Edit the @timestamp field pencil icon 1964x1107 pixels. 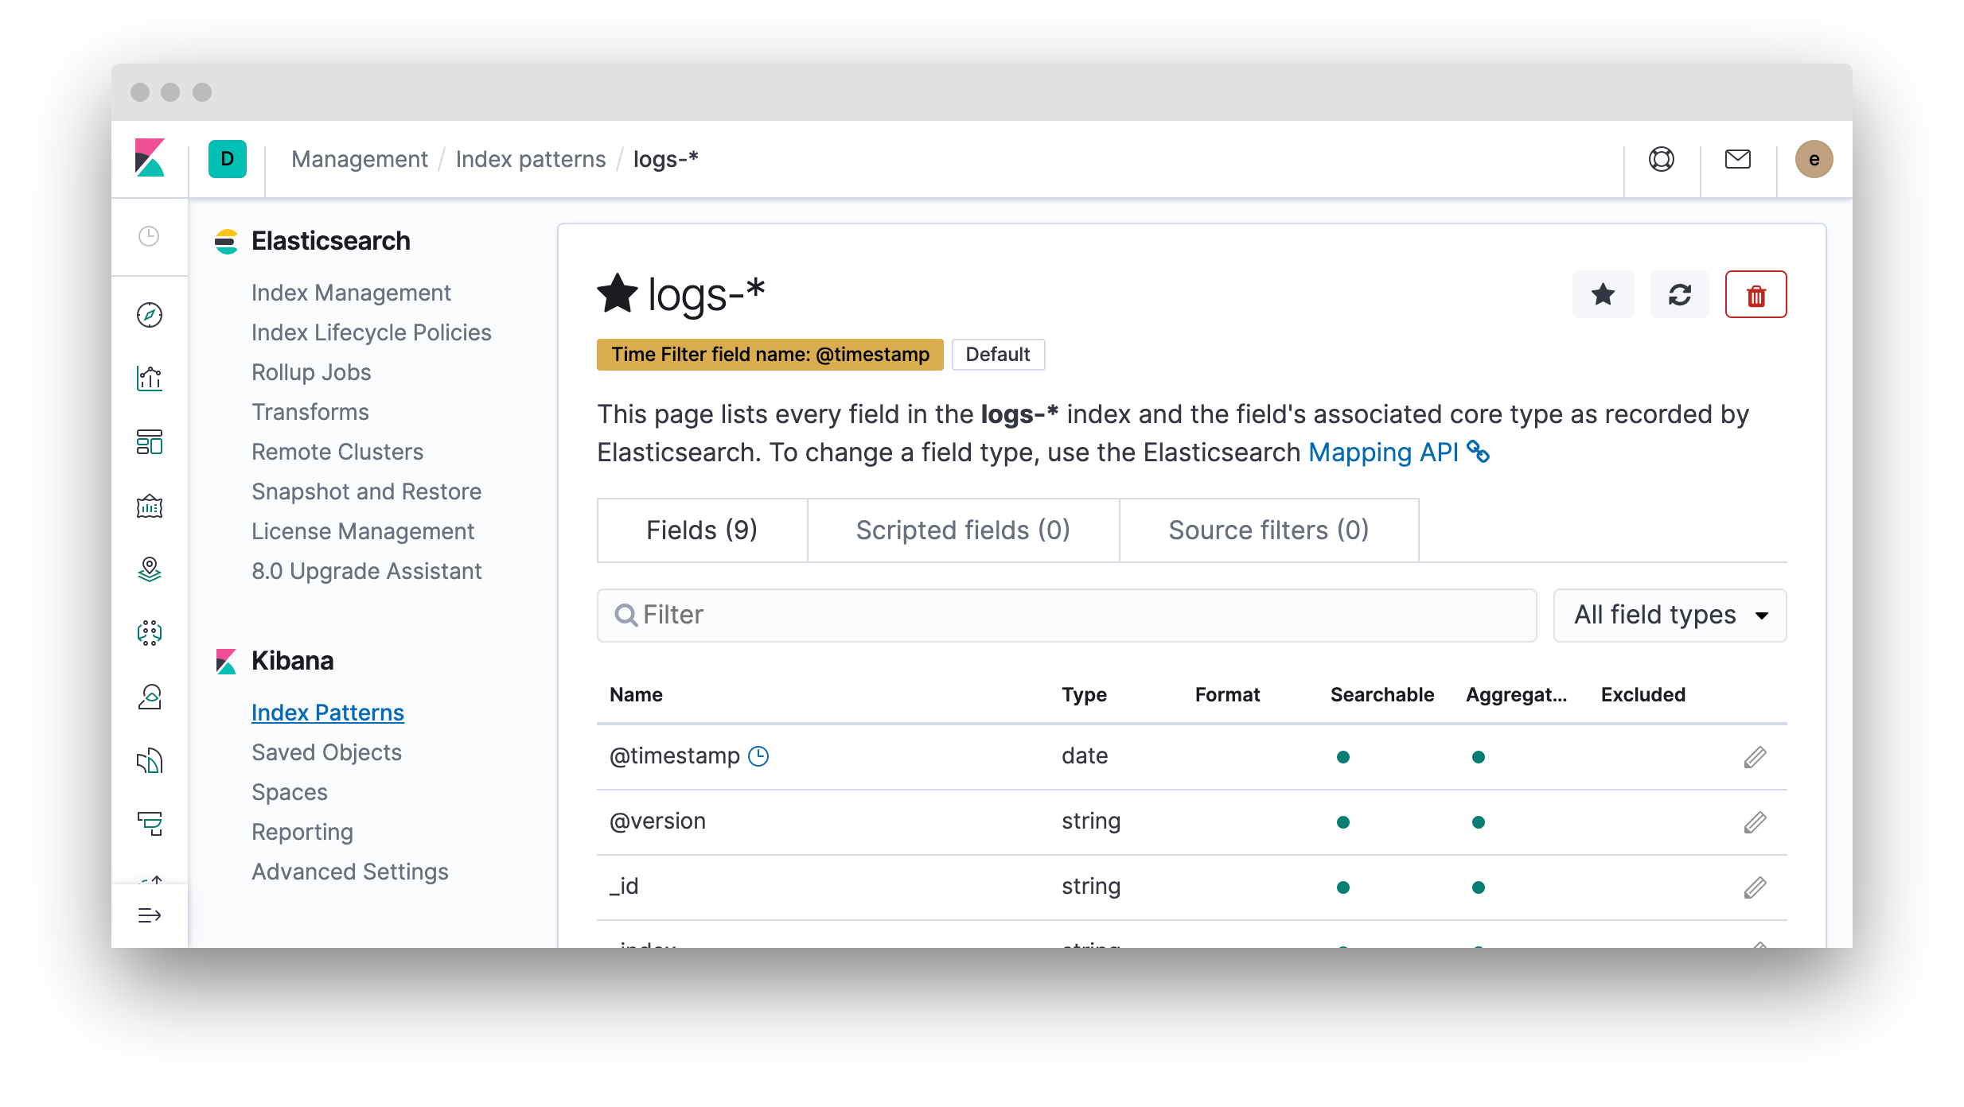[1755, 757]
